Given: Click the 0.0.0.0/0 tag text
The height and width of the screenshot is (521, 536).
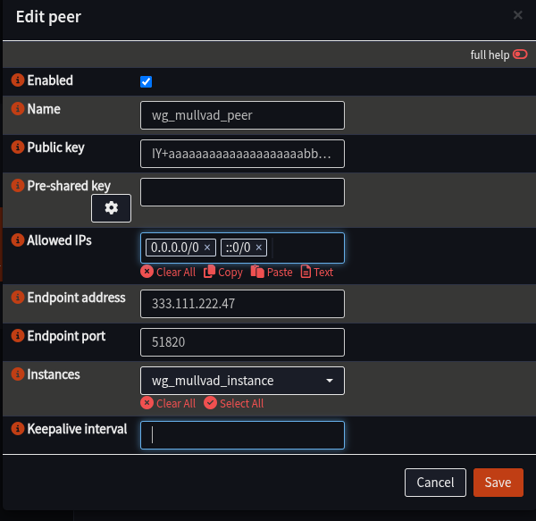Looking at the screenshot, I should [175, 248].
